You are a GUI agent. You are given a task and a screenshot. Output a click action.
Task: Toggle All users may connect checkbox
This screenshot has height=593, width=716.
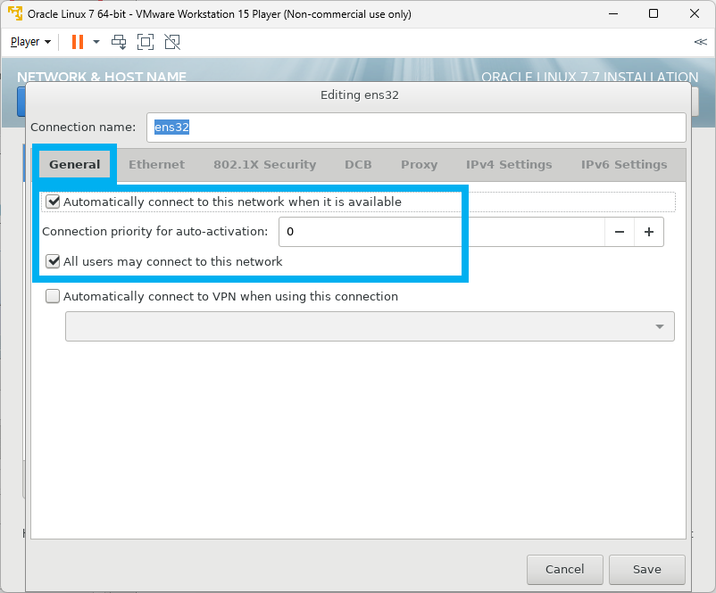(x=53, y=261)
